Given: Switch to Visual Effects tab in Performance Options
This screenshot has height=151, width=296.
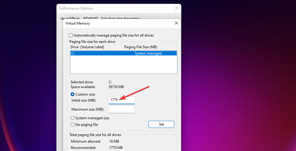Looking at the screenshot, I should 70,18.
